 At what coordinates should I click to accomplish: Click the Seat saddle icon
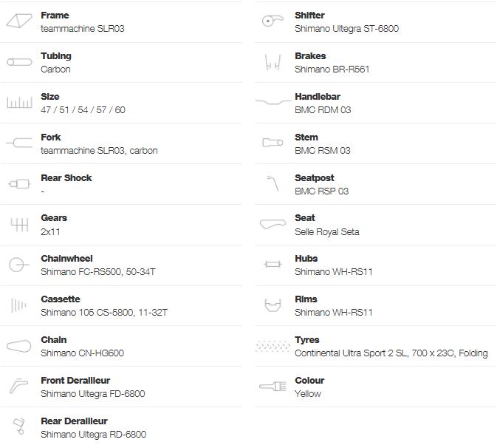[x=273, y=224]
